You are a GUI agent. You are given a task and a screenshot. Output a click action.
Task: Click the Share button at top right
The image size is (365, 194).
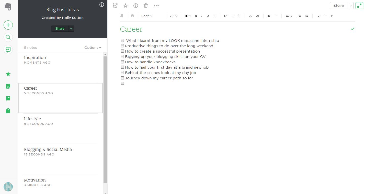(339, 6)
